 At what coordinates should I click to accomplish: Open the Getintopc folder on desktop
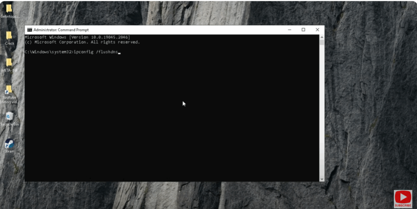[x=9, y=11]
